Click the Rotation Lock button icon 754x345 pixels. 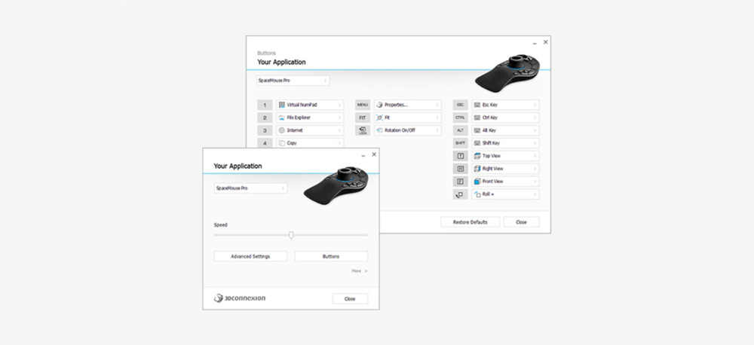(363, 130)
